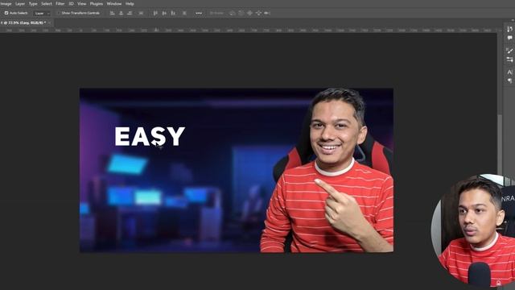
Task: Open the Type menu
Action: [33, 3]
